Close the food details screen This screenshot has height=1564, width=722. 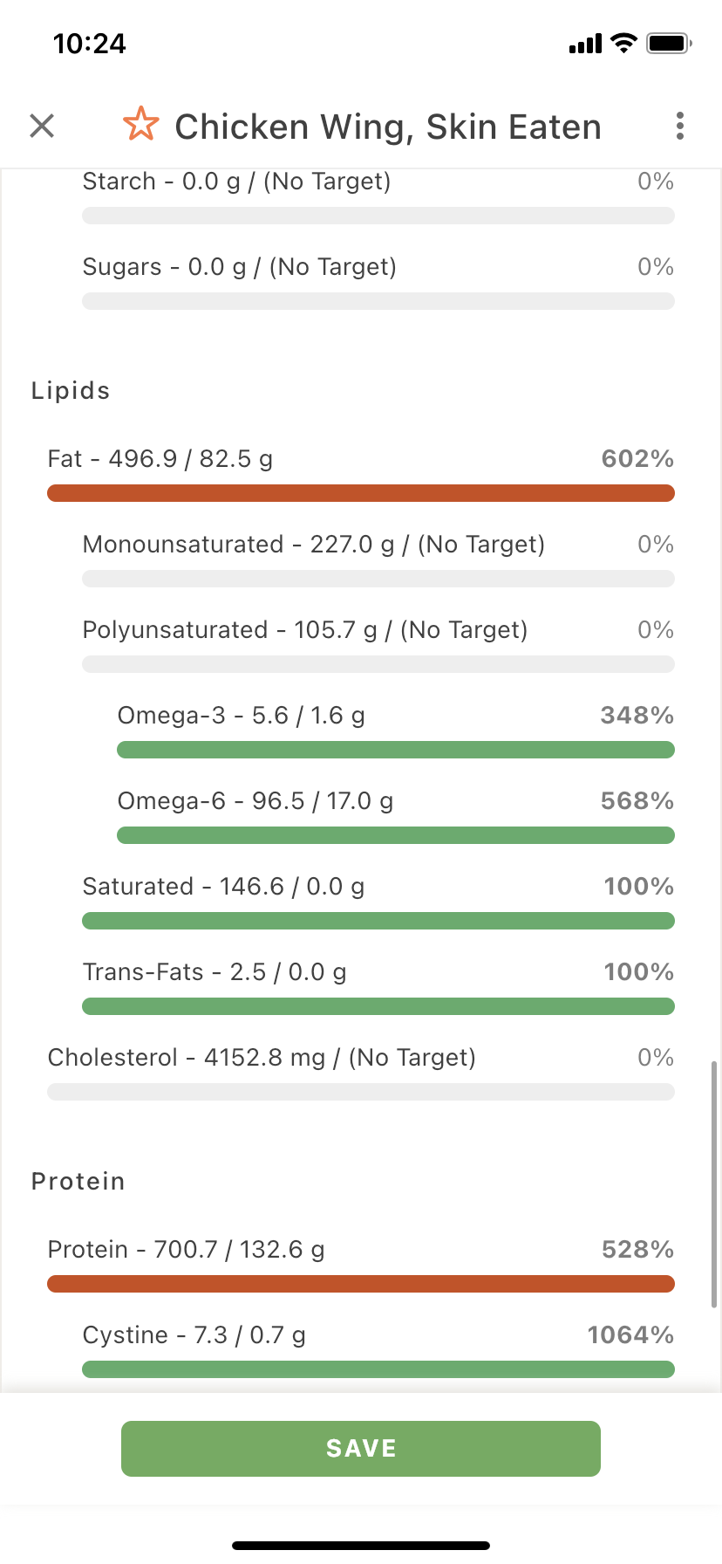pos(42,126)
